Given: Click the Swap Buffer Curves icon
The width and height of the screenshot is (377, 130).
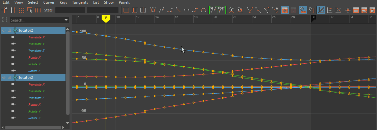Looking at the screenshot, I should (x=240, y=10).
